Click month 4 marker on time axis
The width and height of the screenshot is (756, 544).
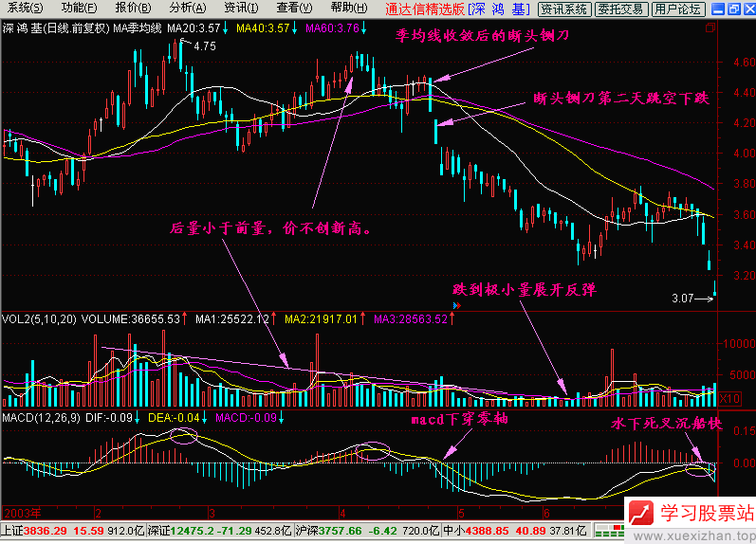[342, 512]
